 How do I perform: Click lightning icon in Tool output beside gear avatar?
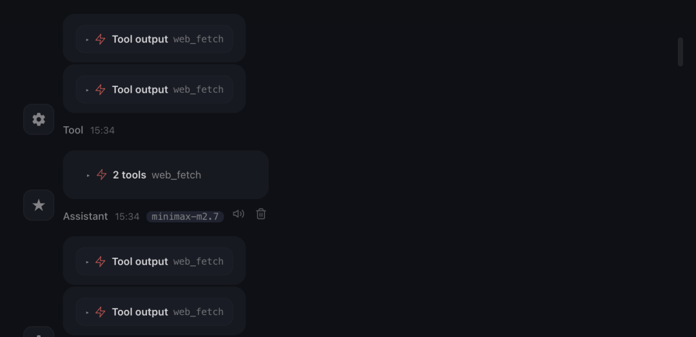point(101,90)
